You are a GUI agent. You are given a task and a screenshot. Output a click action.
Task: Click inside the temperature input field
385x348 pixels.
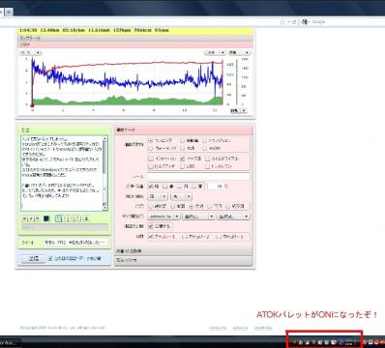[x=216, y=187]
